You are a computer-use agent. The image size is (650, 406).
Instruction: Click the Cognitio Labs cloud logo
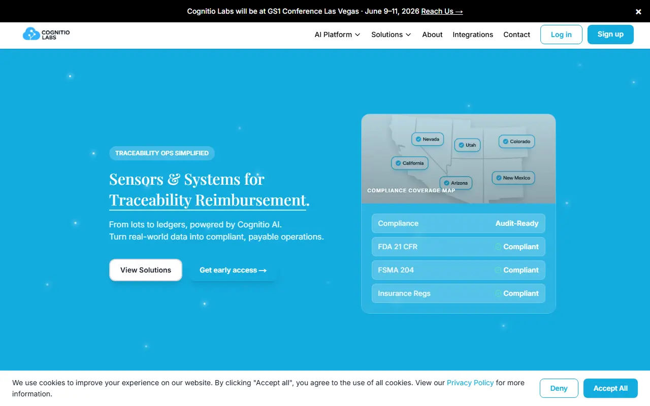(46, 35)
